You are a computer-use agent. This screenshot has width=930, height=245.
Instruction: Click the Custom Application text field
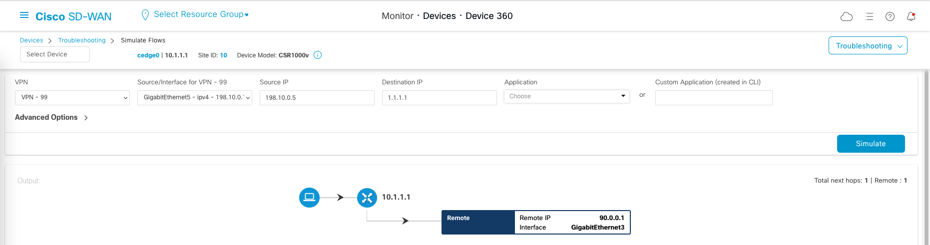pyautogui.click(x=713, y=98)
